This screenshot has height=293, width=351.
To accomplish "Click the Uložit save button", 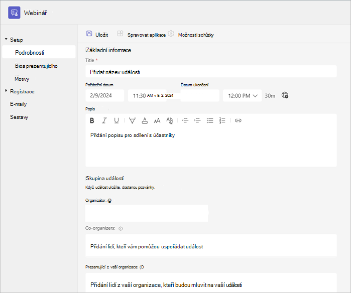I will [97, 34].
